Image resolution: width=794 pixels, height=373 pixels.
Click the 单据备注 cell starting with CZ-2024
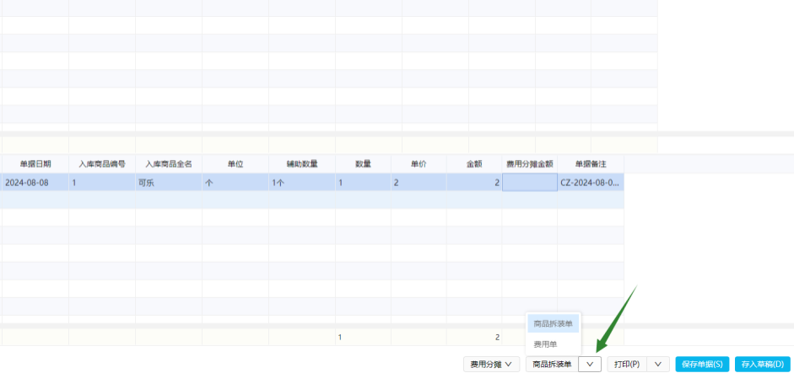(x=590, y=182)
